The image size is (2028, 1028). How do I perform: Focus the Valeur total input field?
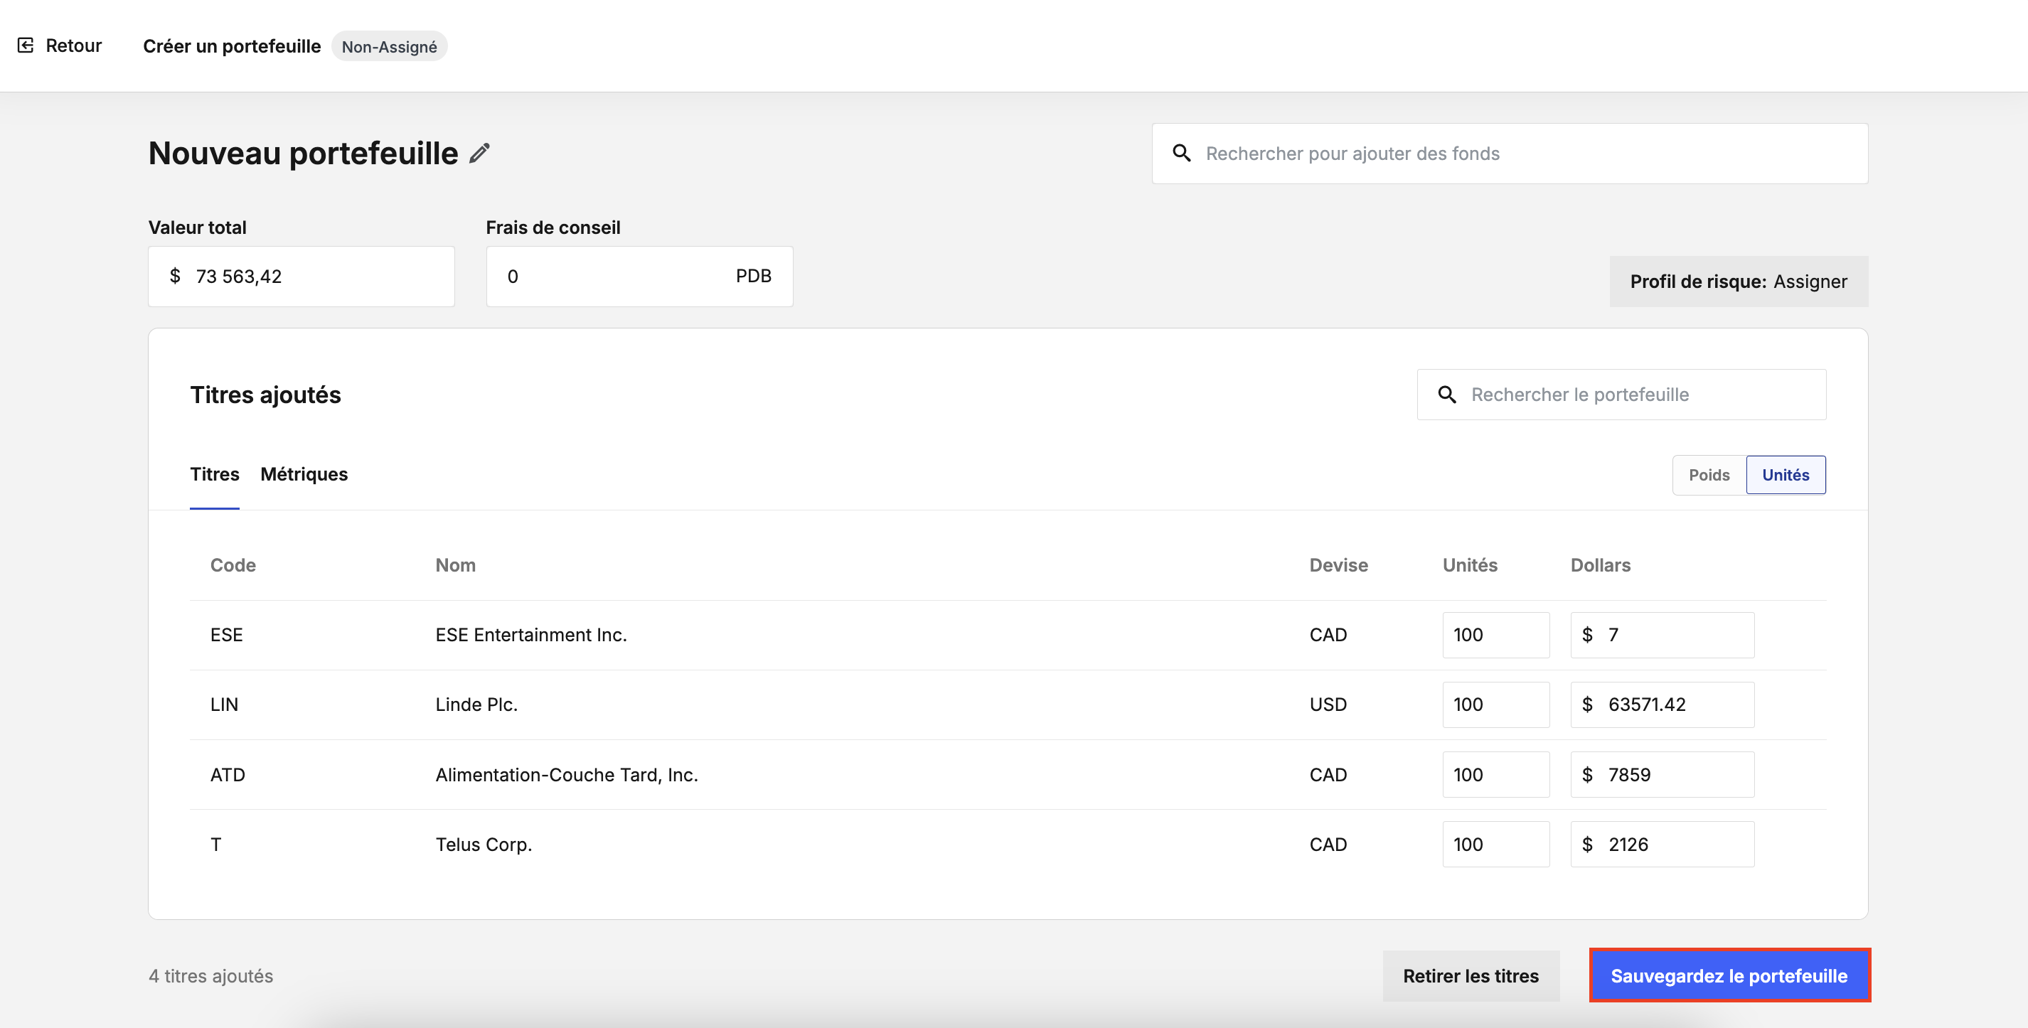tap(315, 277)
